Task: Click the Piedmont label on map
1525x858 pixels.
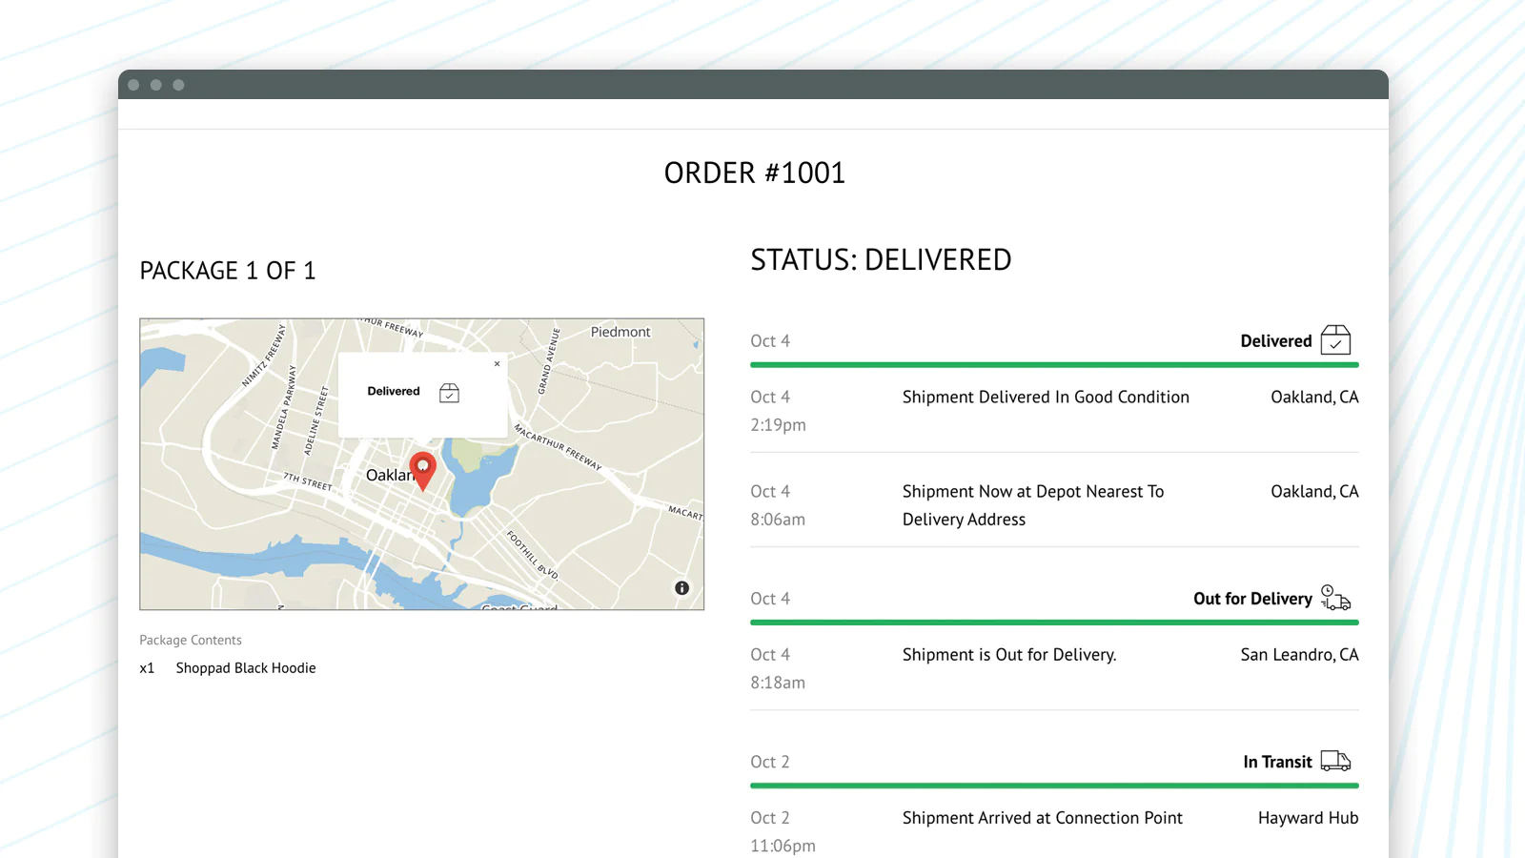Action: click(x=620, y=332)
